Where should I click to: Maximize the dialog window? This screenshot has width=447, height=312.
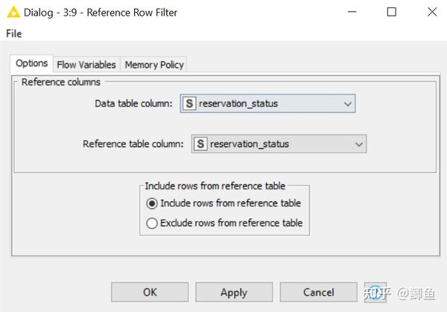coord(392,12)
